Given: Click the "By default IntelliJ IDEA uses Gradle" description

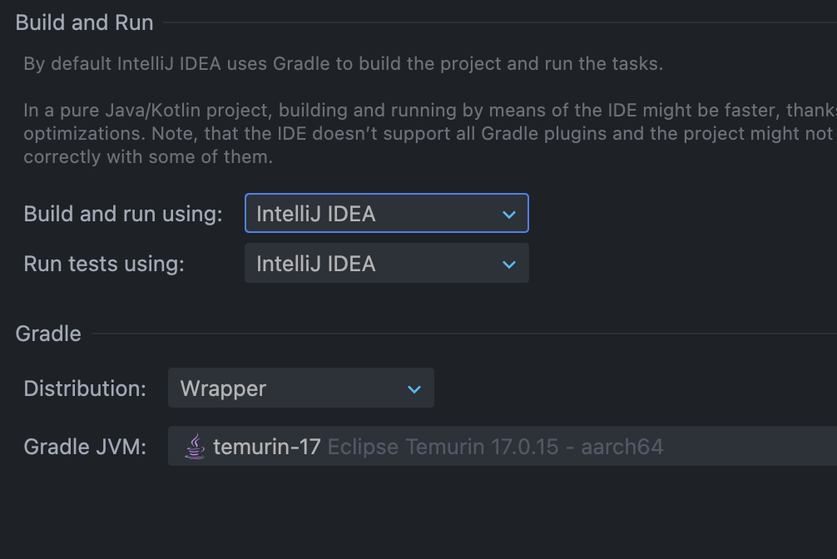Looking at the screenshot, I should click(x=343, y=64).
